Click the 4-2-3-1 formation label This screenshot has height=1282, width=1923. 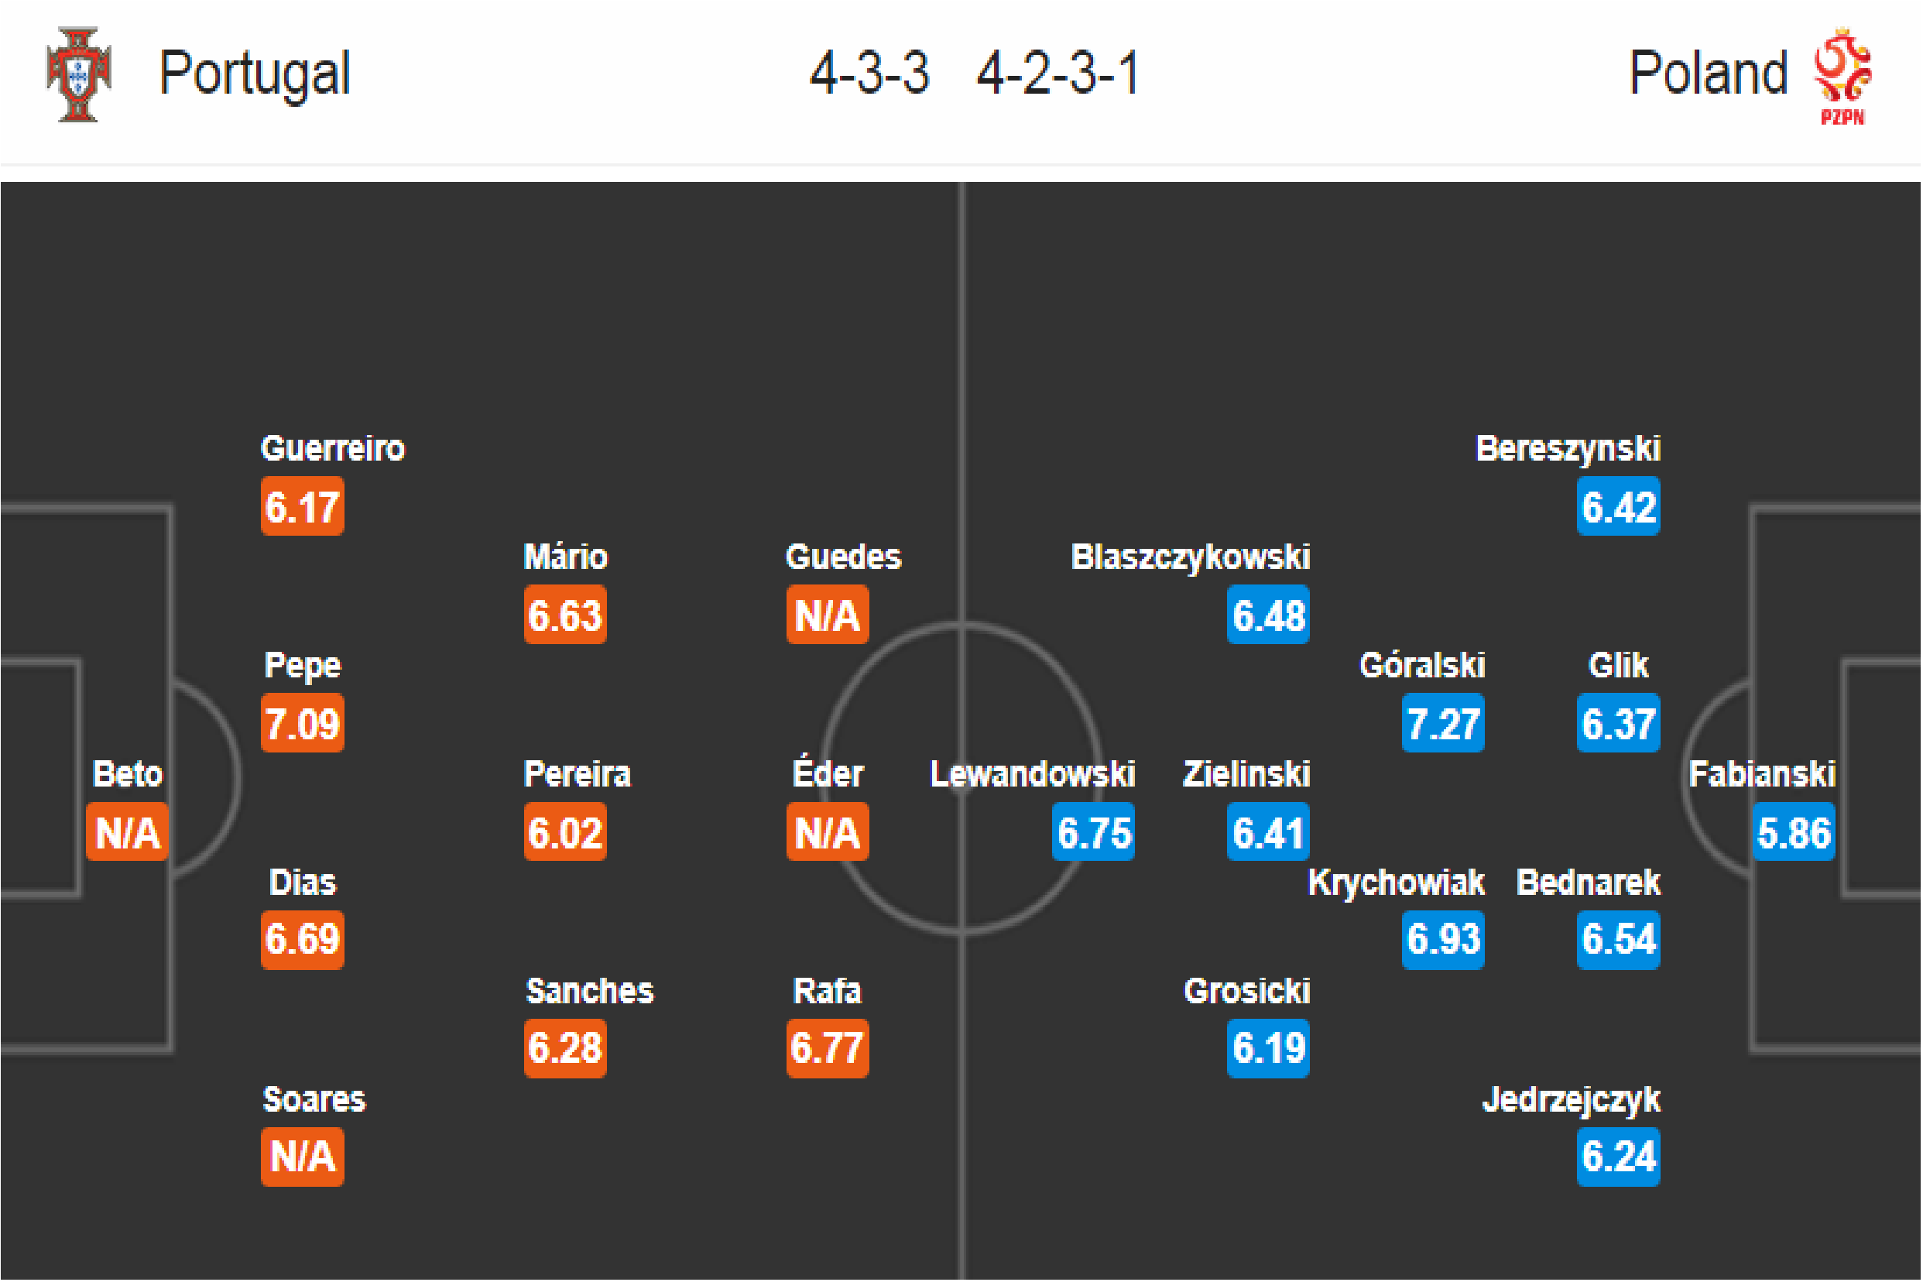1058,74
